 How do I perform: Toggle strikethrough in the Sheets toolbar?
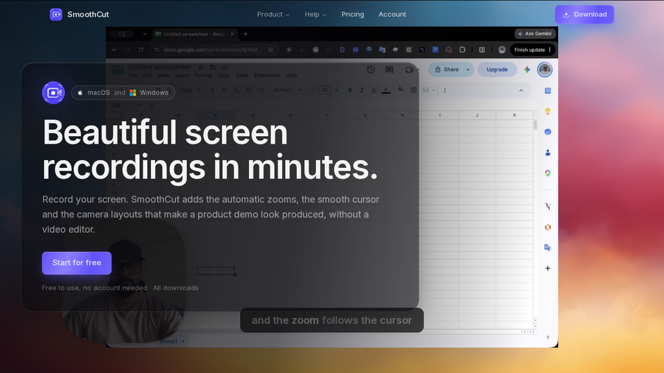coord(373,90)
